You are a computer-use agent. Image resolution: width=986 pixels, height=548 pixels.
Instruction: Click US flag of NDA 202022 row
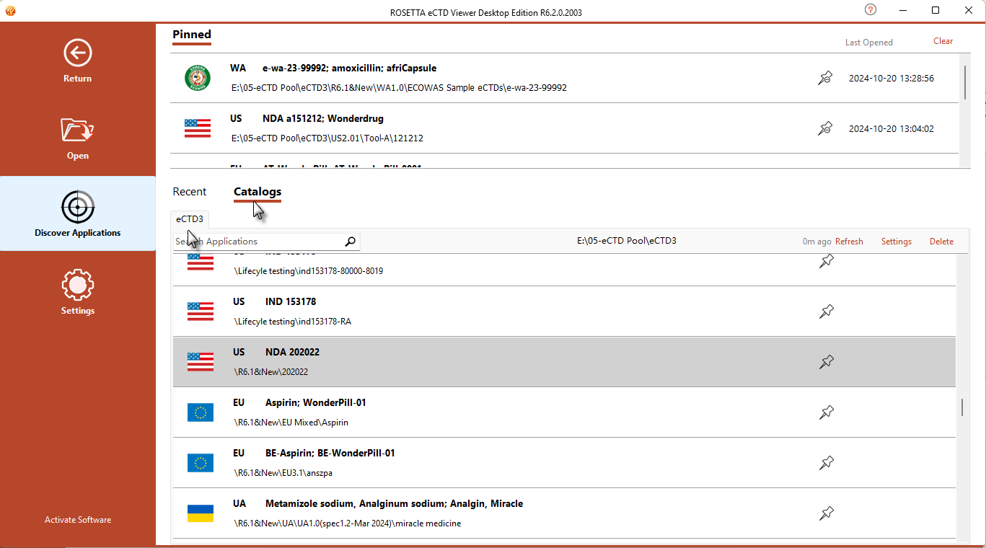click(201, 362)
